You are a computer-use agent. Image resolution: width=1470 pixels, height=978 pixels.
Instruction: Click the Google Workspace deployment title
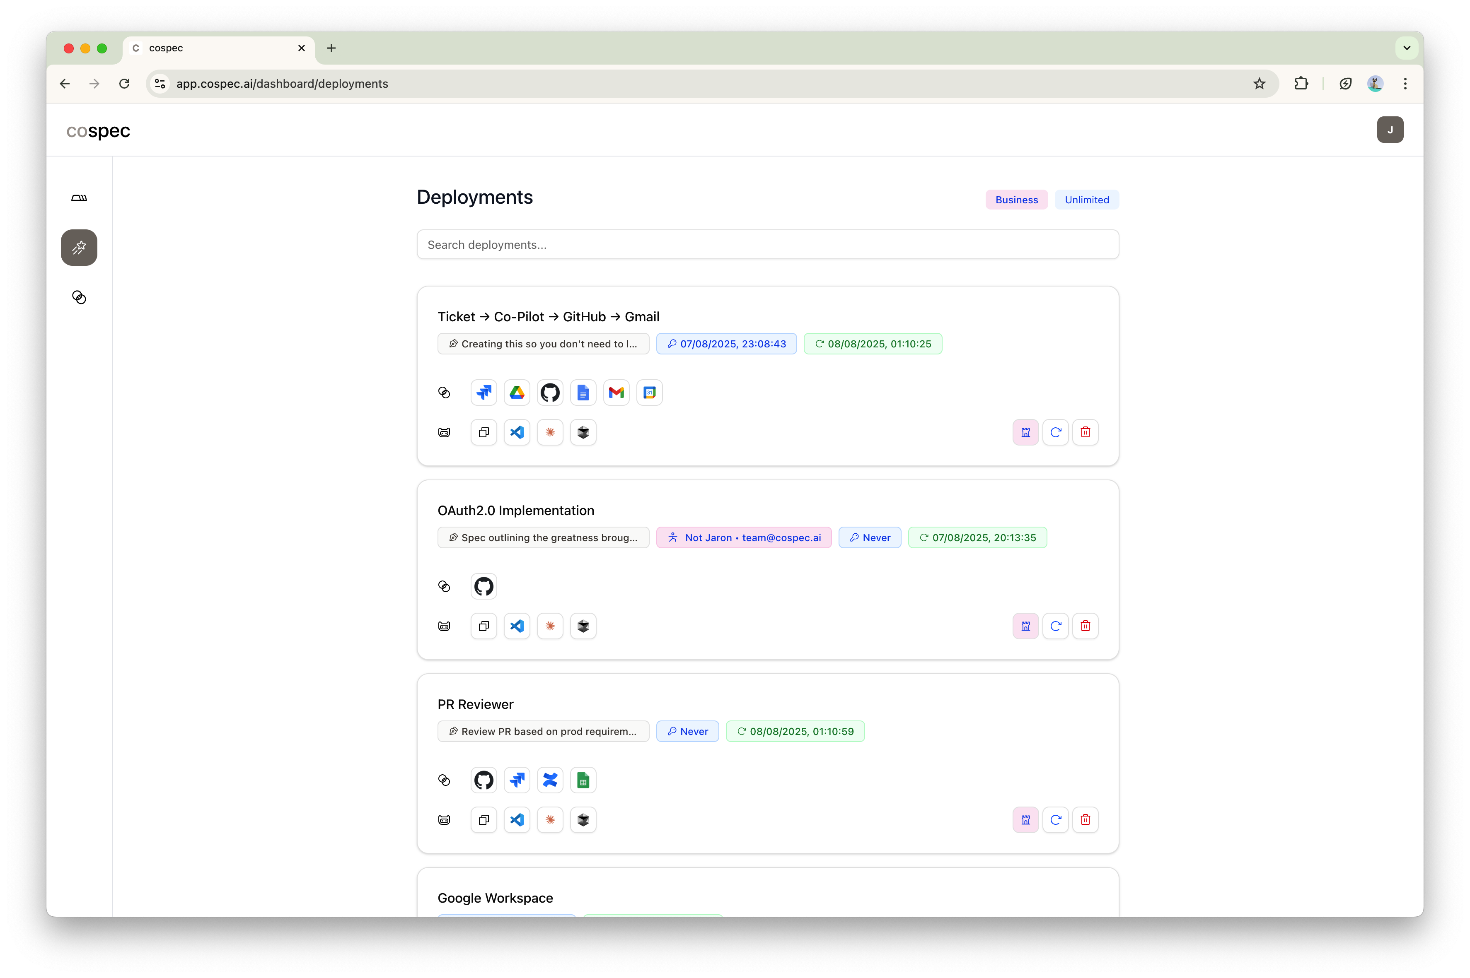click(x=495, y=898)
